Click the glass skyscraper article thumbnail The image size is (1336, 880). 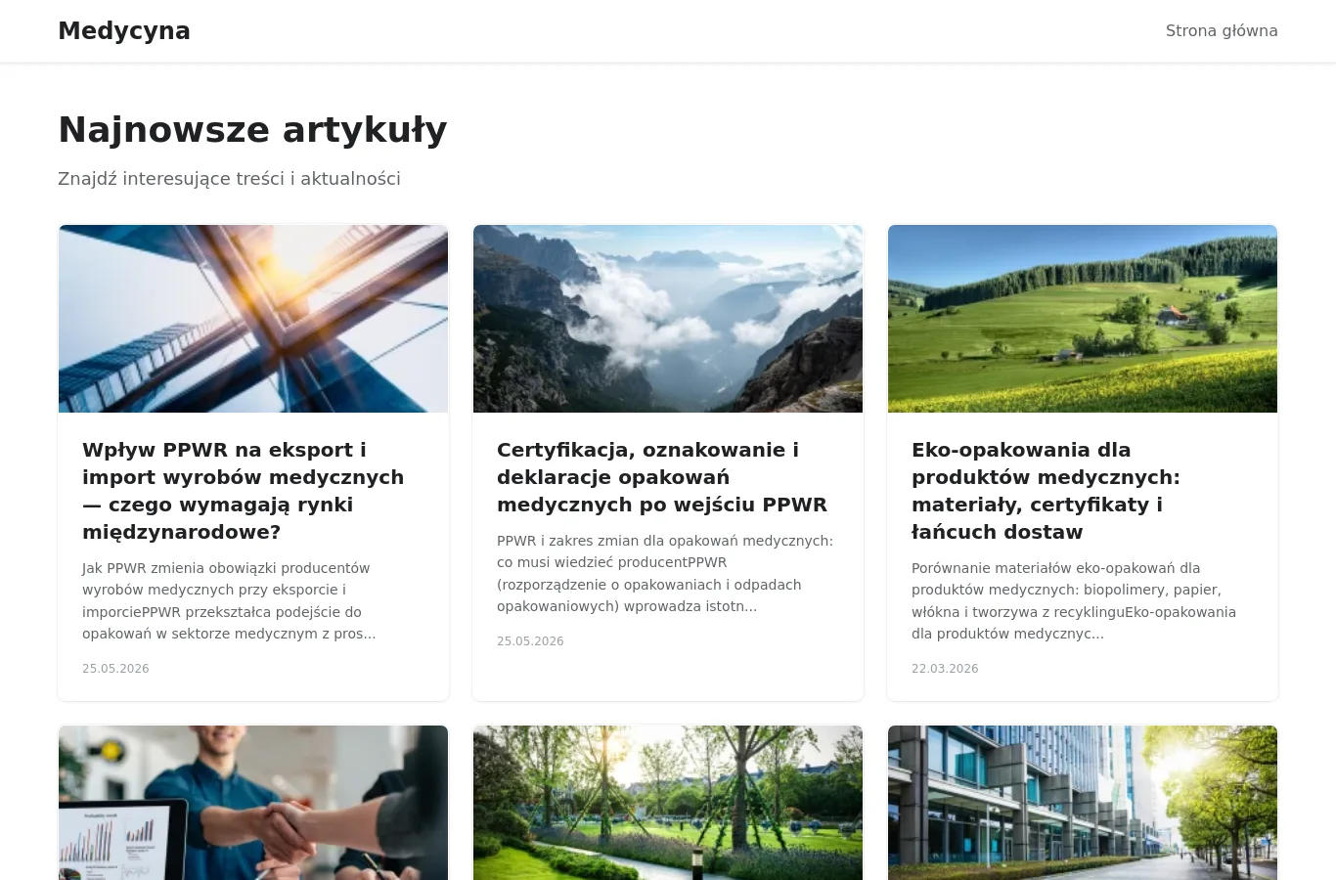click(x=253, y=319)
